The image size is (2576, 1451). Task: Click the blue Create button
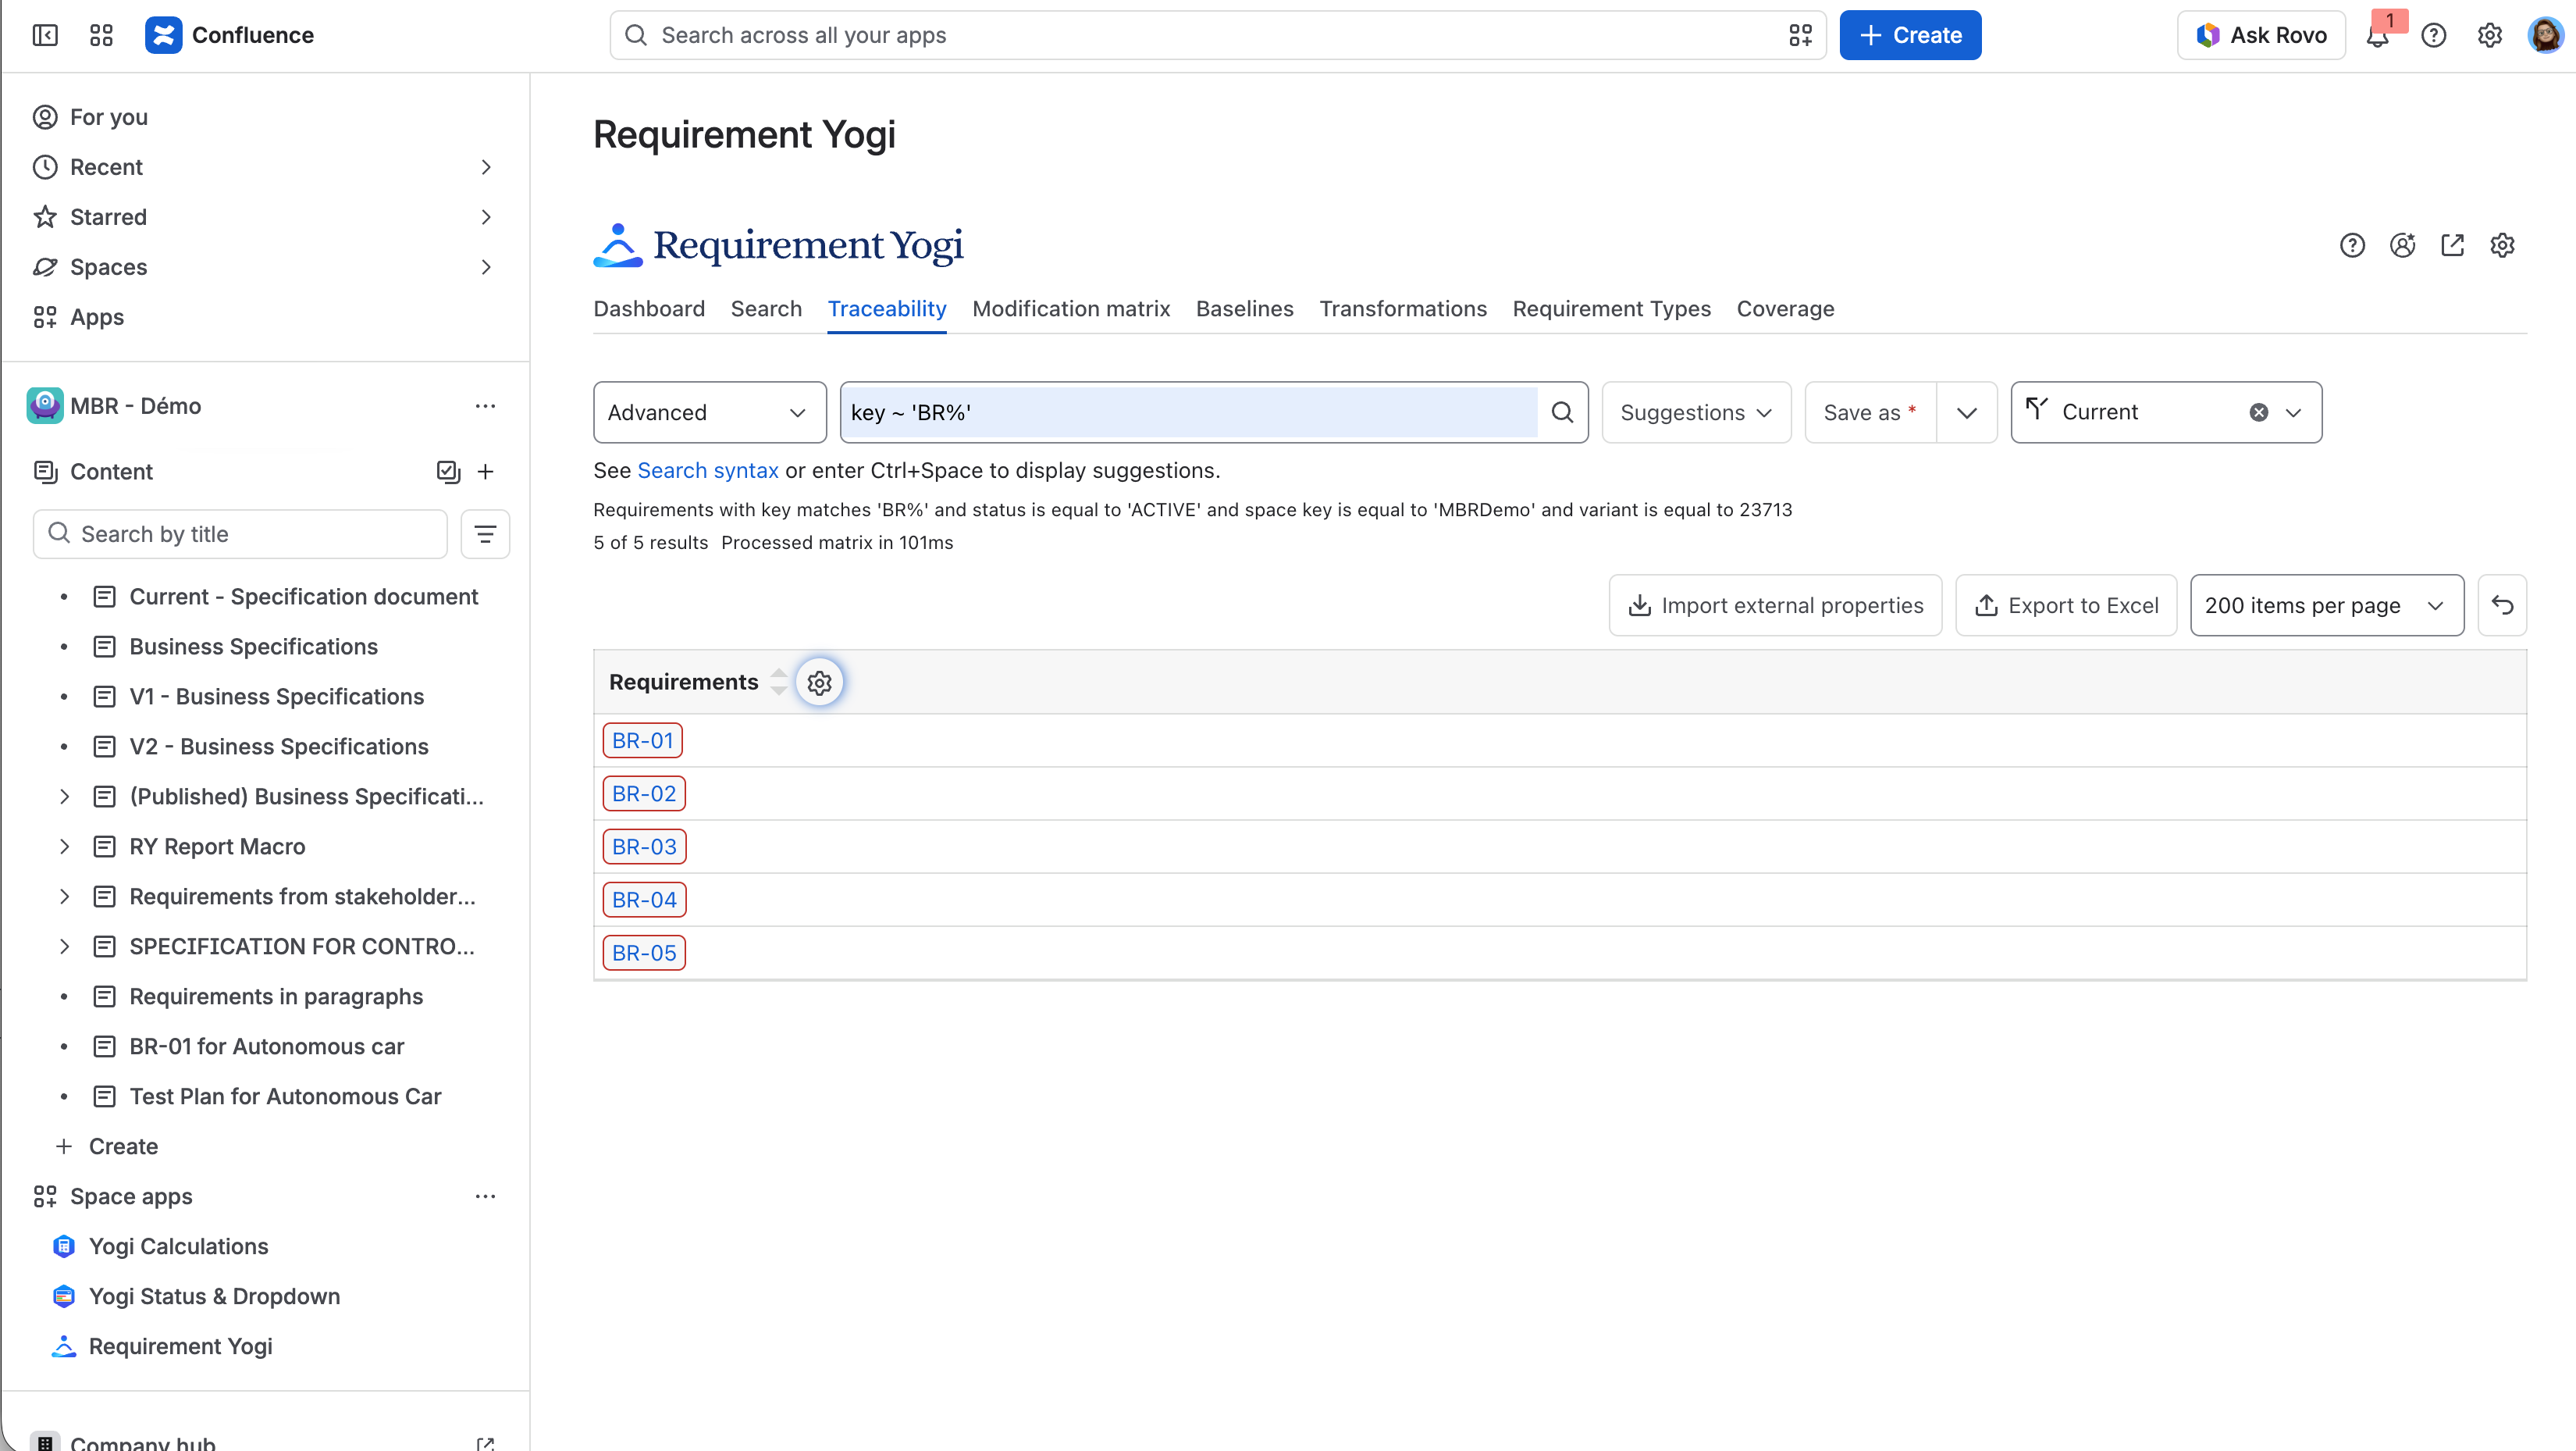click(1910, 35)
